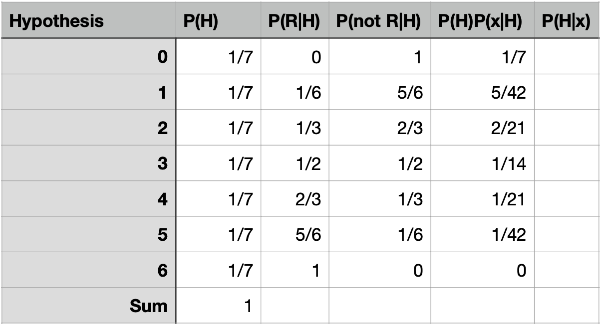
Task: Click the Hypothesis column header
Action: [x=88, y=21]
